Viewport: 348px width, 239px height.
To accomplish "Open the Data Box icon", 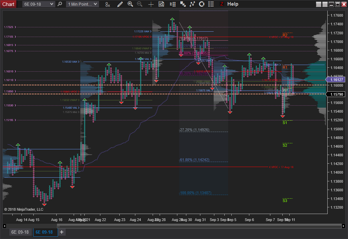I will (x=161, y=4).
